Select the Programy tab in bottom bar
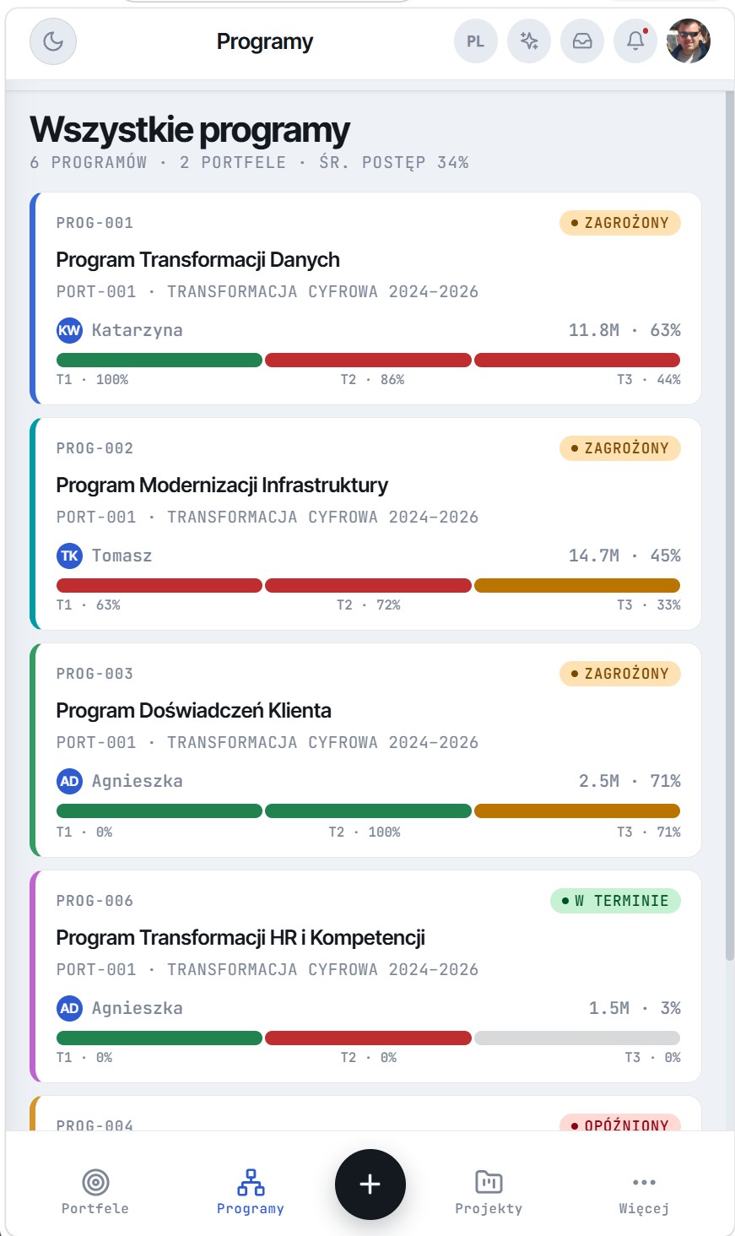The height and width of the screenshot is (1236, 735). point(251,1191)
